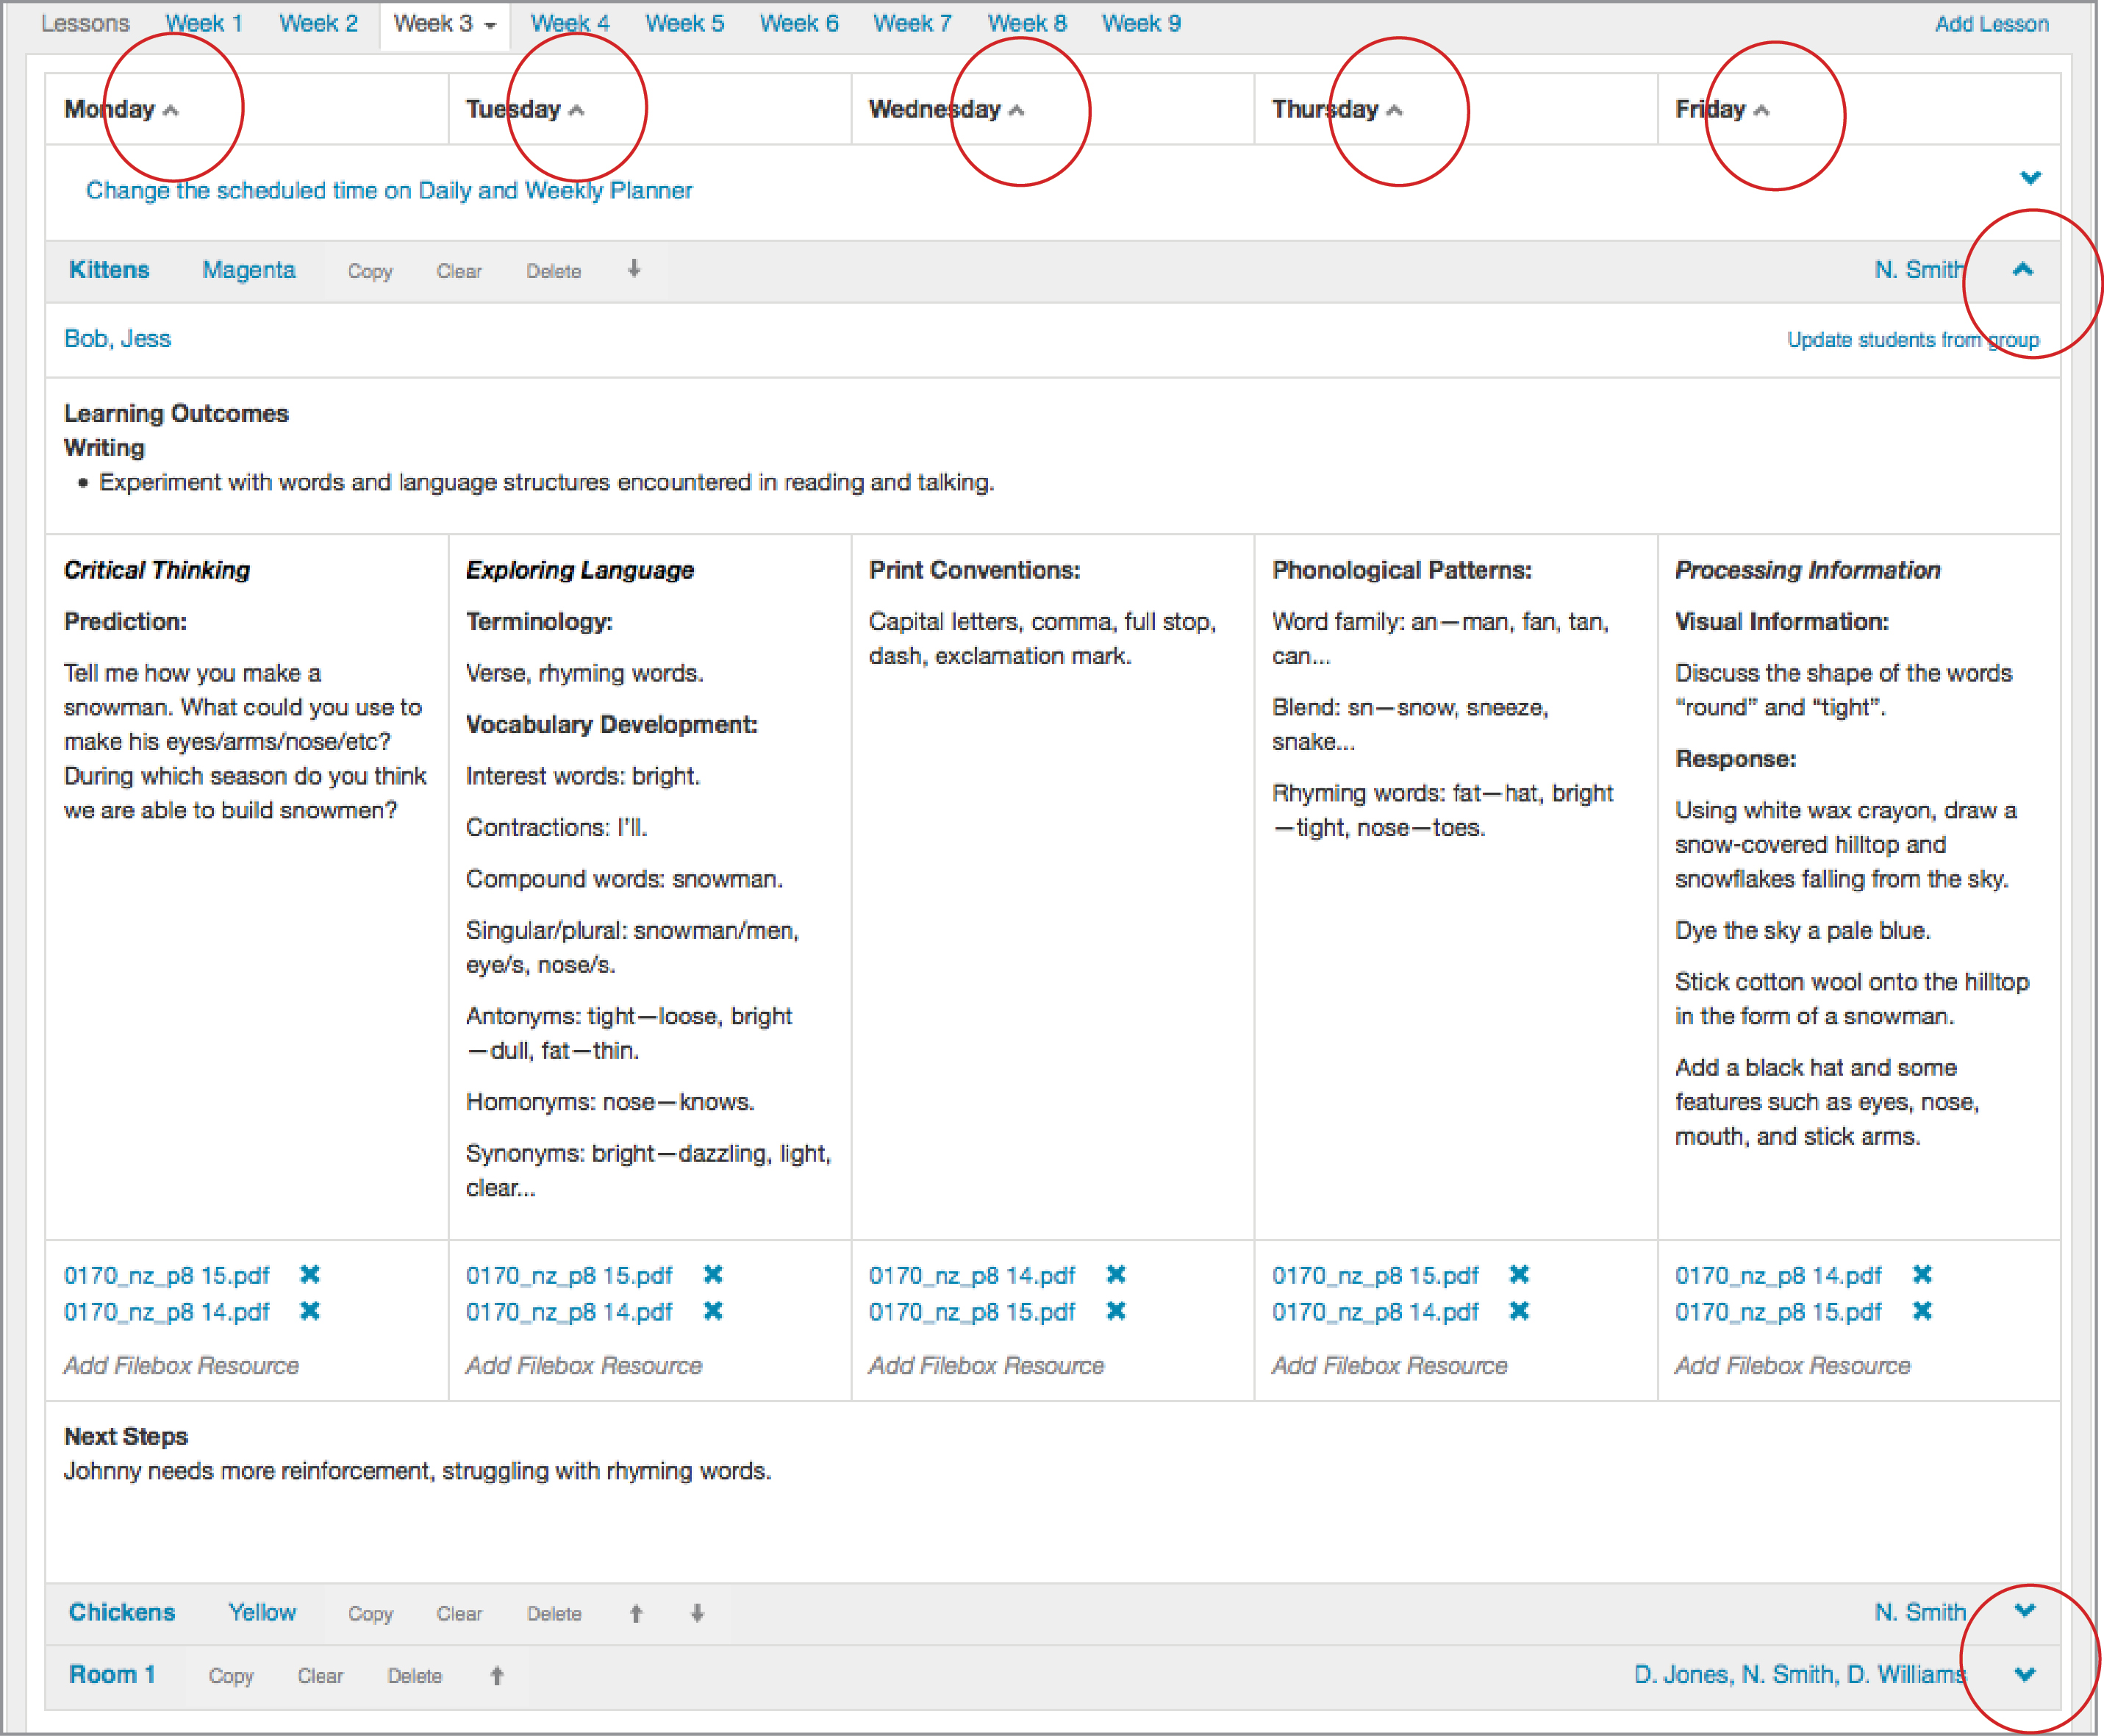The width and height of the screenshot is (2104, 1736).
Task: Move Chickens group up with arrow icon
Action: [636, 1613]
